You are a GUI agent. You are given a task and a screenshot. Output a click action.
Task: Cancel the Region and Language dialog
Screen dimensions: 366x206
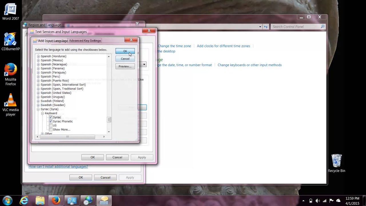(x=105, y=177)
